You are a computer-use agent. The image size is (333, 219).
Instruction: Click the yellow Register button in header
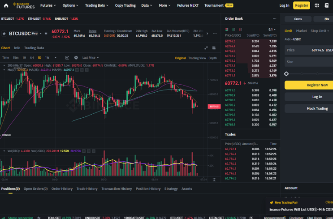click(x=301, y=5)
